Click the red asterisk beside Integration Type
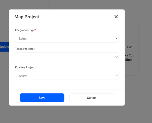This screenshot has width=152, height=123. 36,30
